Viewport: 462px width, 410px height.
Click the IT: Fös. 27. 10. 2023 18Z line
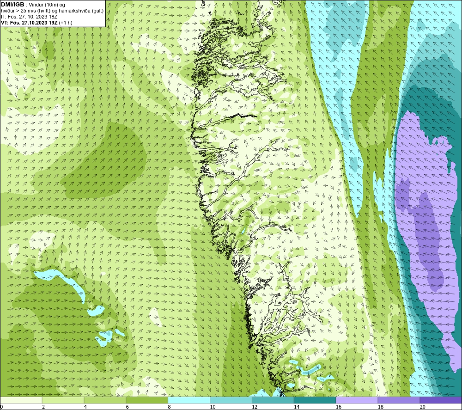[29, 17]
